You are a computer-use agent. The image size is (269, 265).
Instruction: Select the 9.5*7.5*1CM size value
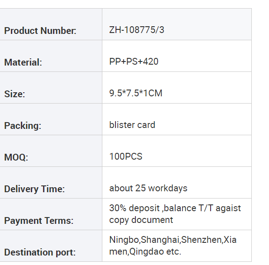click(x=136, y=93)
